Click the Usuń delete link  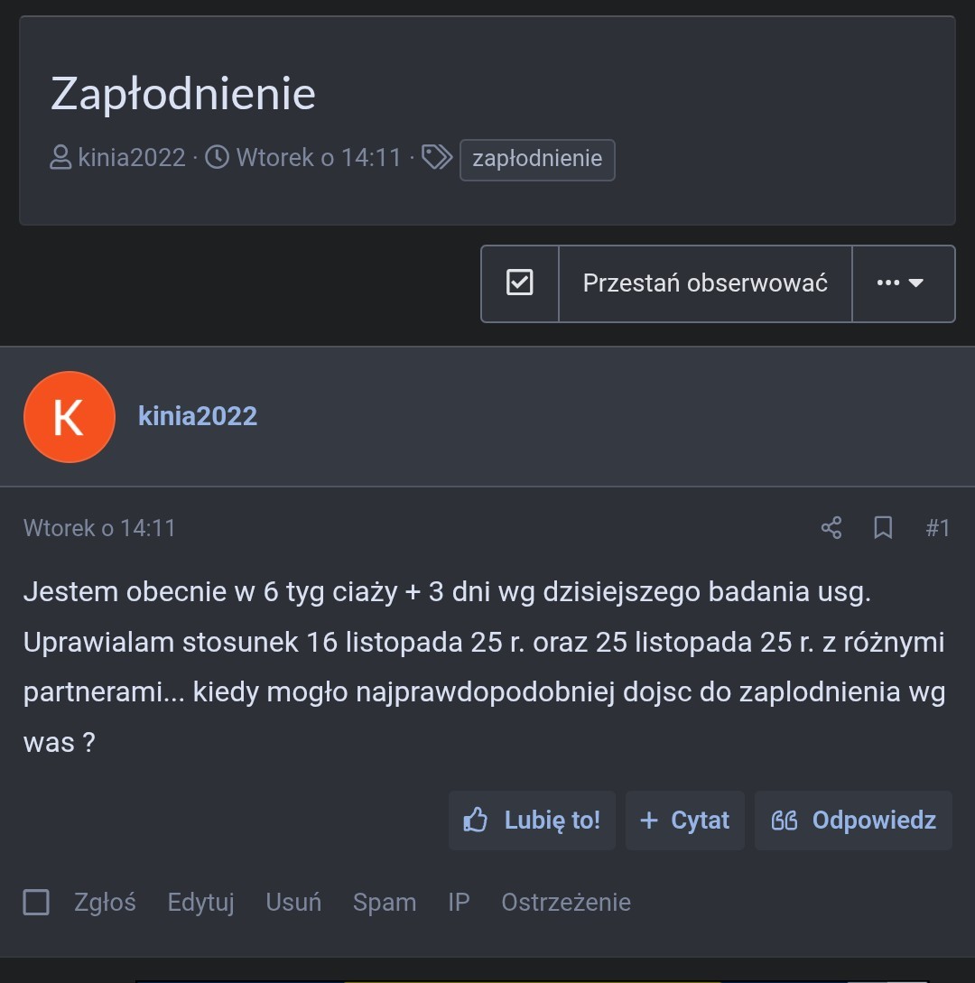click(293, 902)
